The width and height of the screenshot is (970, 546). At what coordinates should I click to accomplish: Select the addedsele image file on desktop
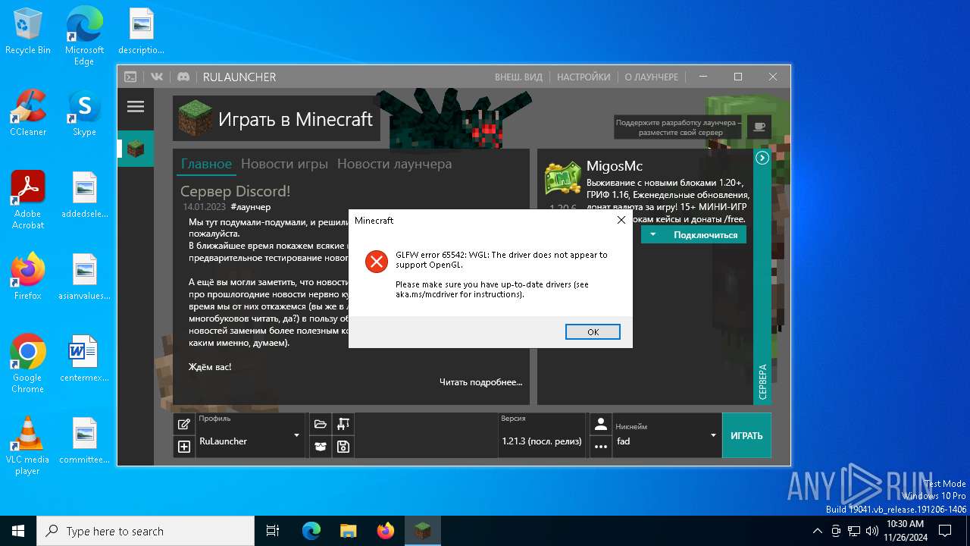coord(84,195)
